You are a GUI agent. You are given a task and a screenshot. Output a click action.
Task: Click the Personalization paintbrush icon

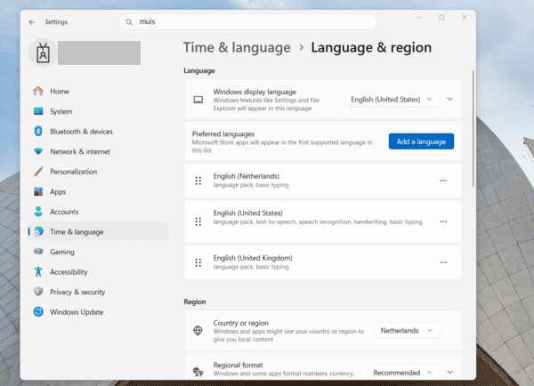tap(38, 172)
